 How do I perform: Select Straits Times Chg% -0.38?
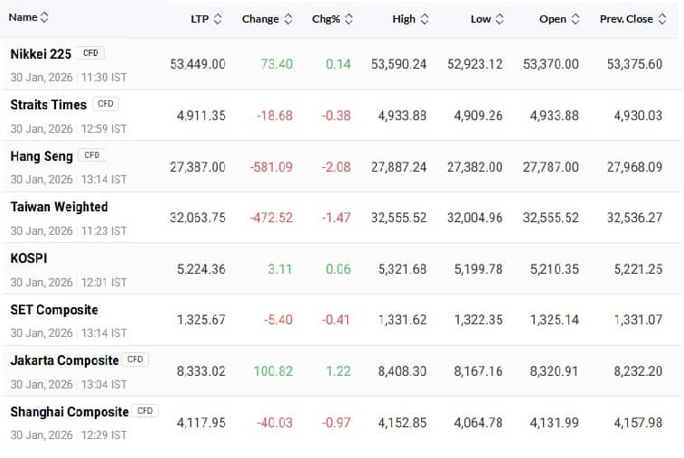[336, 116]
